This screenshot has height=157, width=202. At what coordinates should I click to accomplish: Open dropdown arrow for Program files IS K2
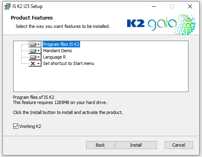[x=39, y=44]
